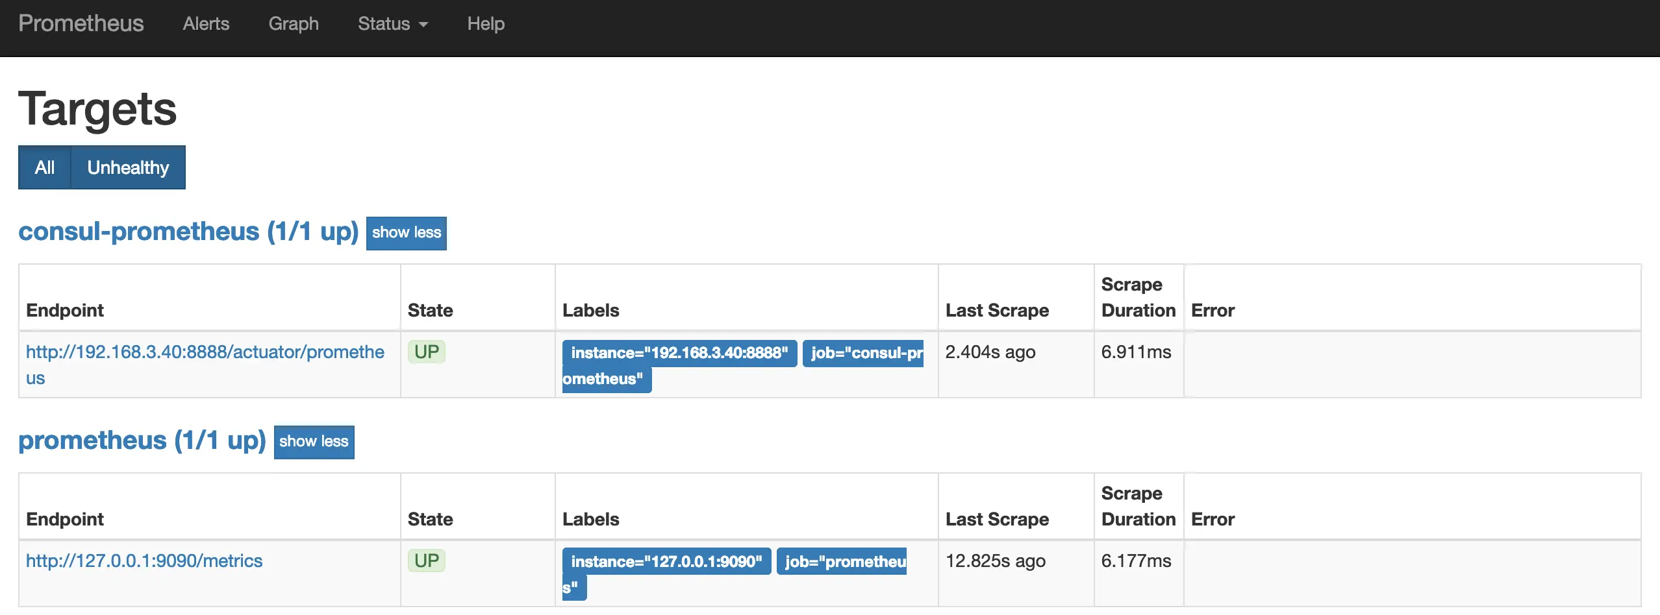Click the Status menu caret arrow

coord(423,25)
